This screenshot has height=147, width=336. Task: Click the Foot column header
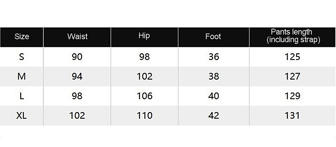pos(213,37)
